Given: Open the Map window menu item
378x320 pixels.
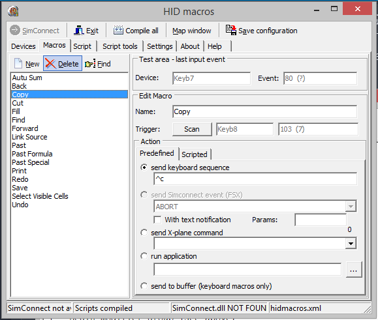Looking at the screenshot, I should (x=192, y=31).
